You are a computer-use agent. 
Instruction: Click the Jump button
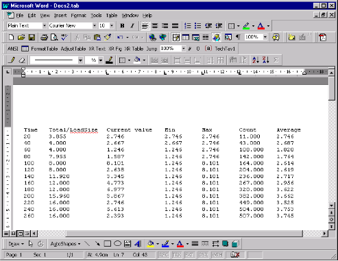pyautogui.click(x=152, y=49)
